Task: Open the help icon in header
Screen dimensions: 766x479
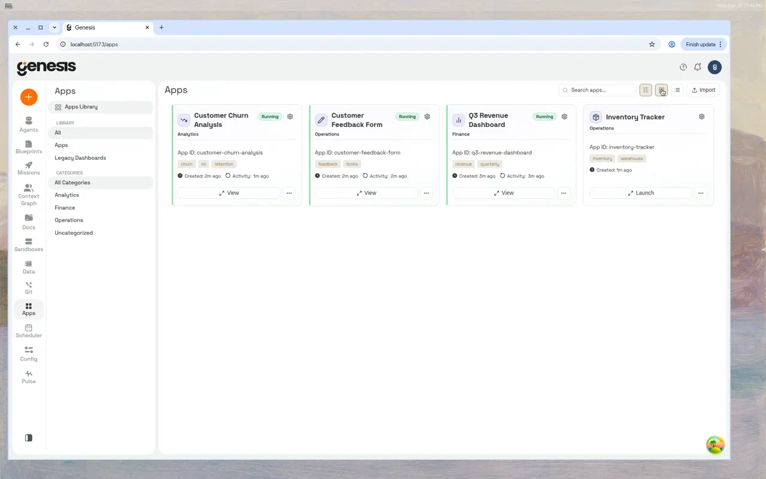Action: (683, 67)
